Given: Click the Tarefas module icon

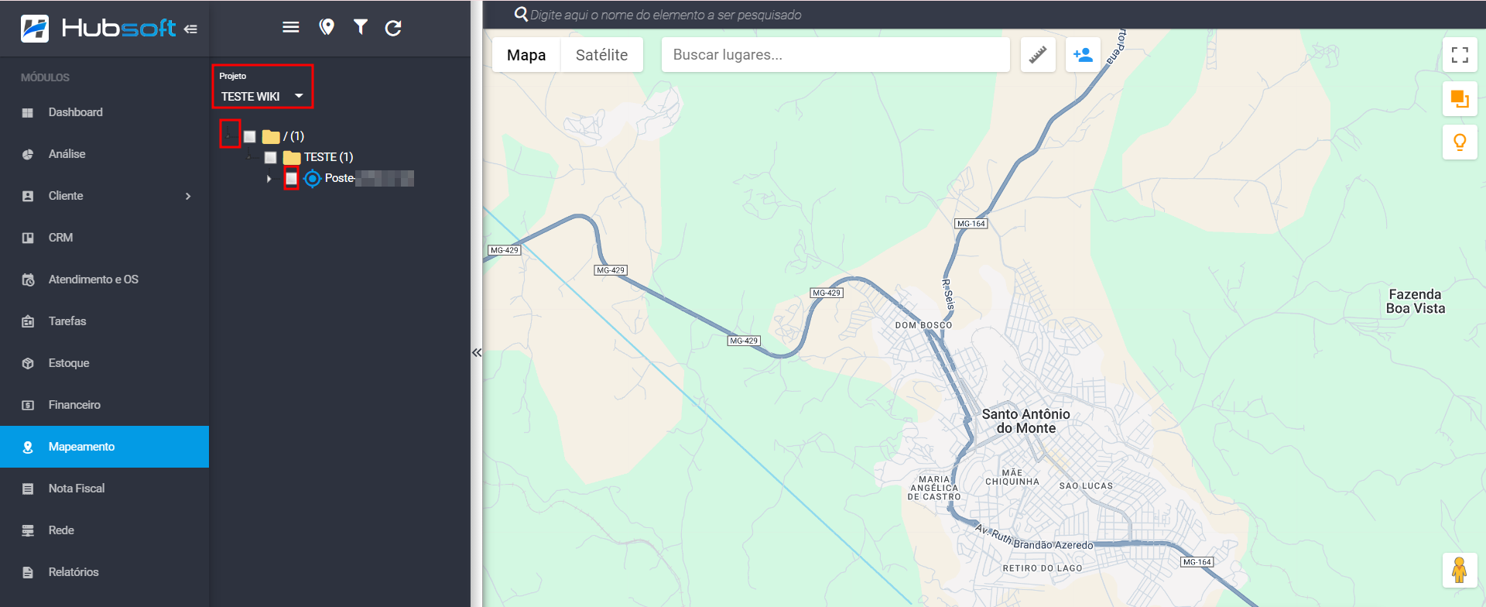Looking at the screenshot, I should pos(28,321).
